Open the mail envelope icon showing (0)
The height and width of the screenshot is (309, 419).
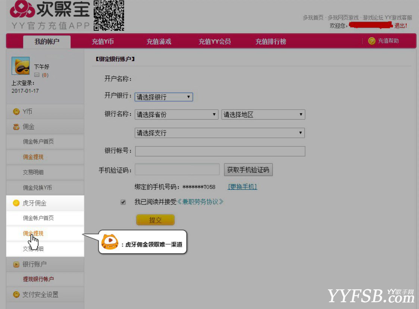click(x=37, y=75)
